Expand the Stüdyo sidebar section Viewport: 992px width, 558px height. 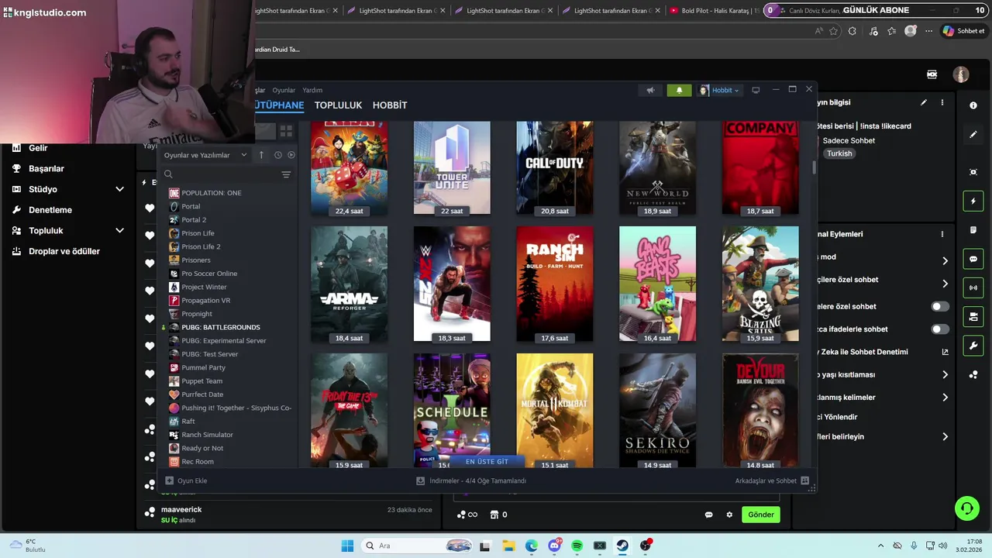click(119, 189)
